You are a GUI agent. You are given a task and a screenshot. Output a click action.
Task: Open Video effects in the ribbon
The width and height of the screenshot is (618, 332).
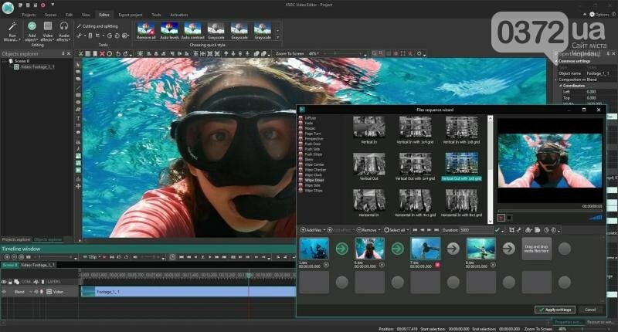click(x=48, y=32)
